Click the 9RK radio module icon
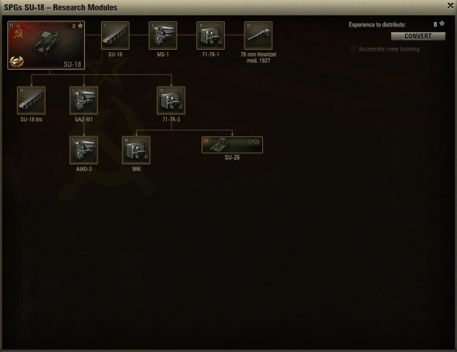This screenshot has width=457, height=352. 136,150
